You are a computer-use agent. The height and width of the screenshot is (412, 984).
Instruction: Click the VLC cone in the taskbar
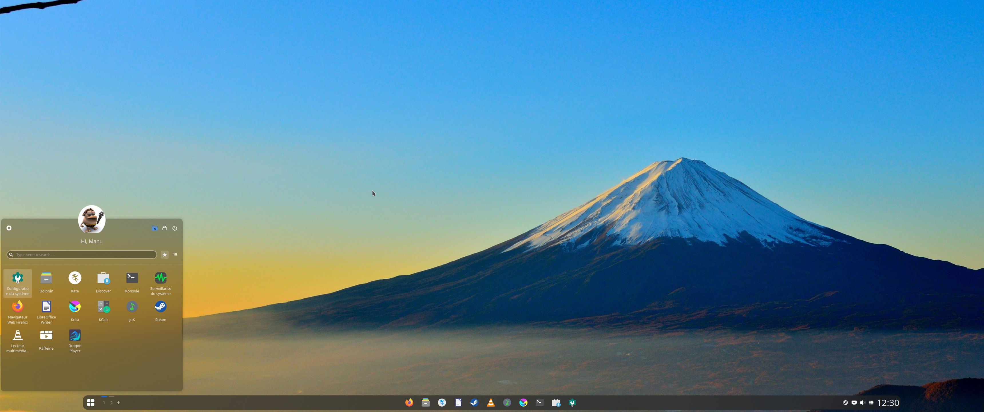[491, 403]
